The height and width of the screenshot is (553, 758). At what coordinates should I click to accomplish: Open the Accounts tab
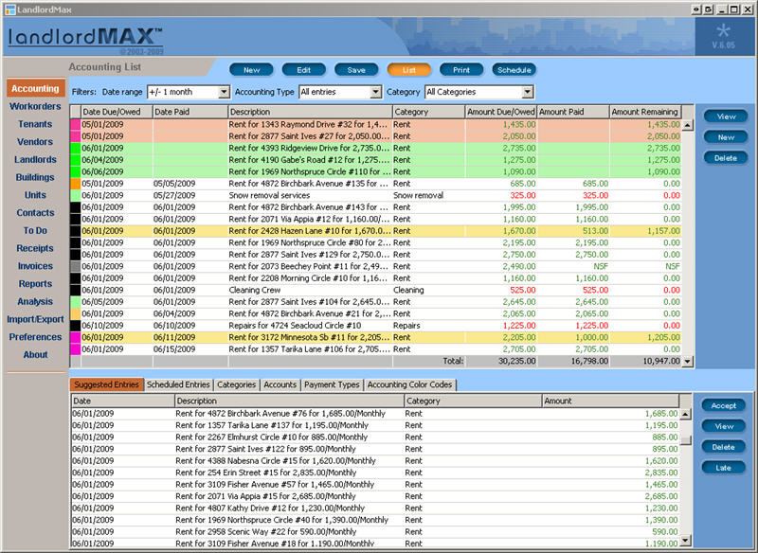coord(280,384)
